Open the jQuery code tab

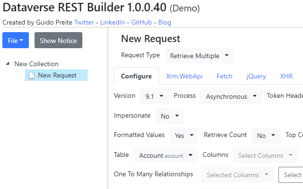coord(256,76)
